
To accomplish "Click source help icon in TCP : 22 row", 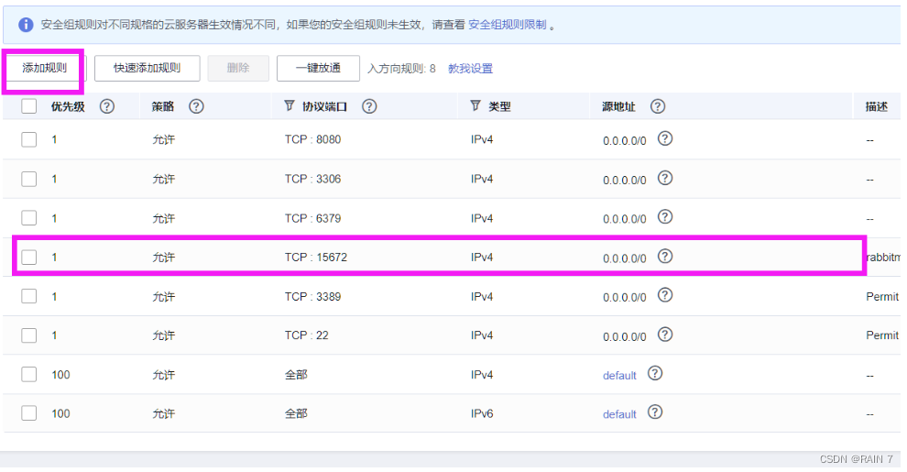I will (x=665, y=335).
